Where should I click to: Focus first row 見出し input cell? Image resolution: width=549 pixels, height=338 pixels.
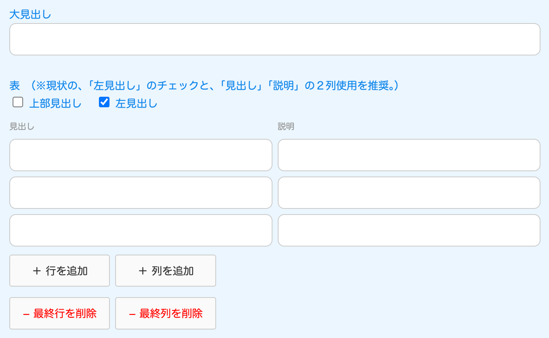(141, 155)
